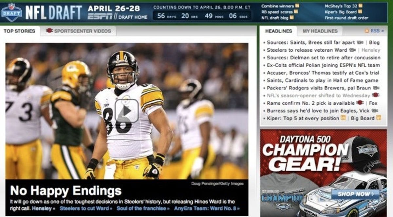The height and width of the screenshot is (217, 393).
Task: Click SportsCenter icon after Rams No. 2 pick
Action: tap(360, 103)
